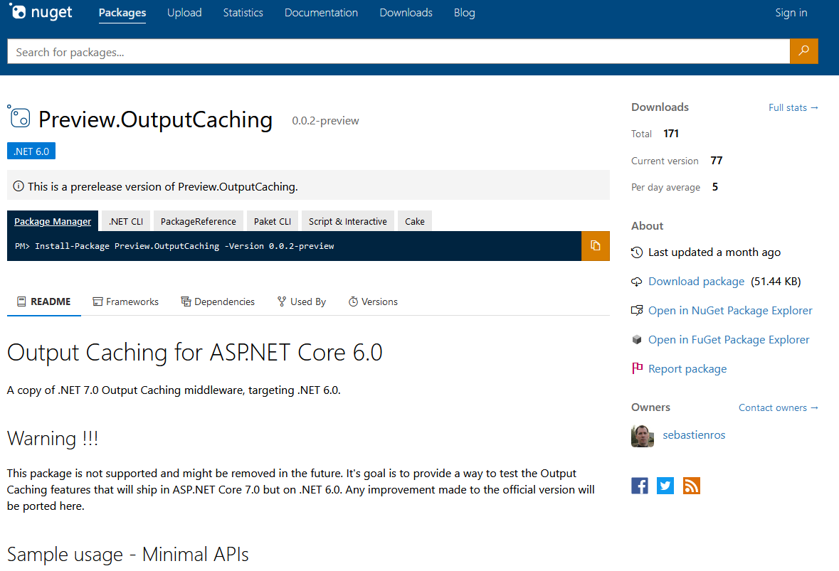
Task: Select the README tab
Action: tap(44, 301)
